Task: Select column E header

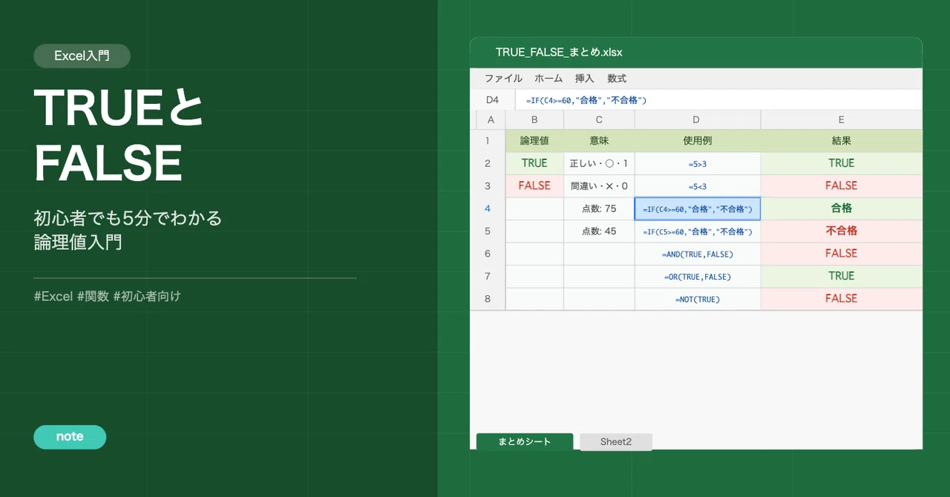Action: click(x=842, y=119)
